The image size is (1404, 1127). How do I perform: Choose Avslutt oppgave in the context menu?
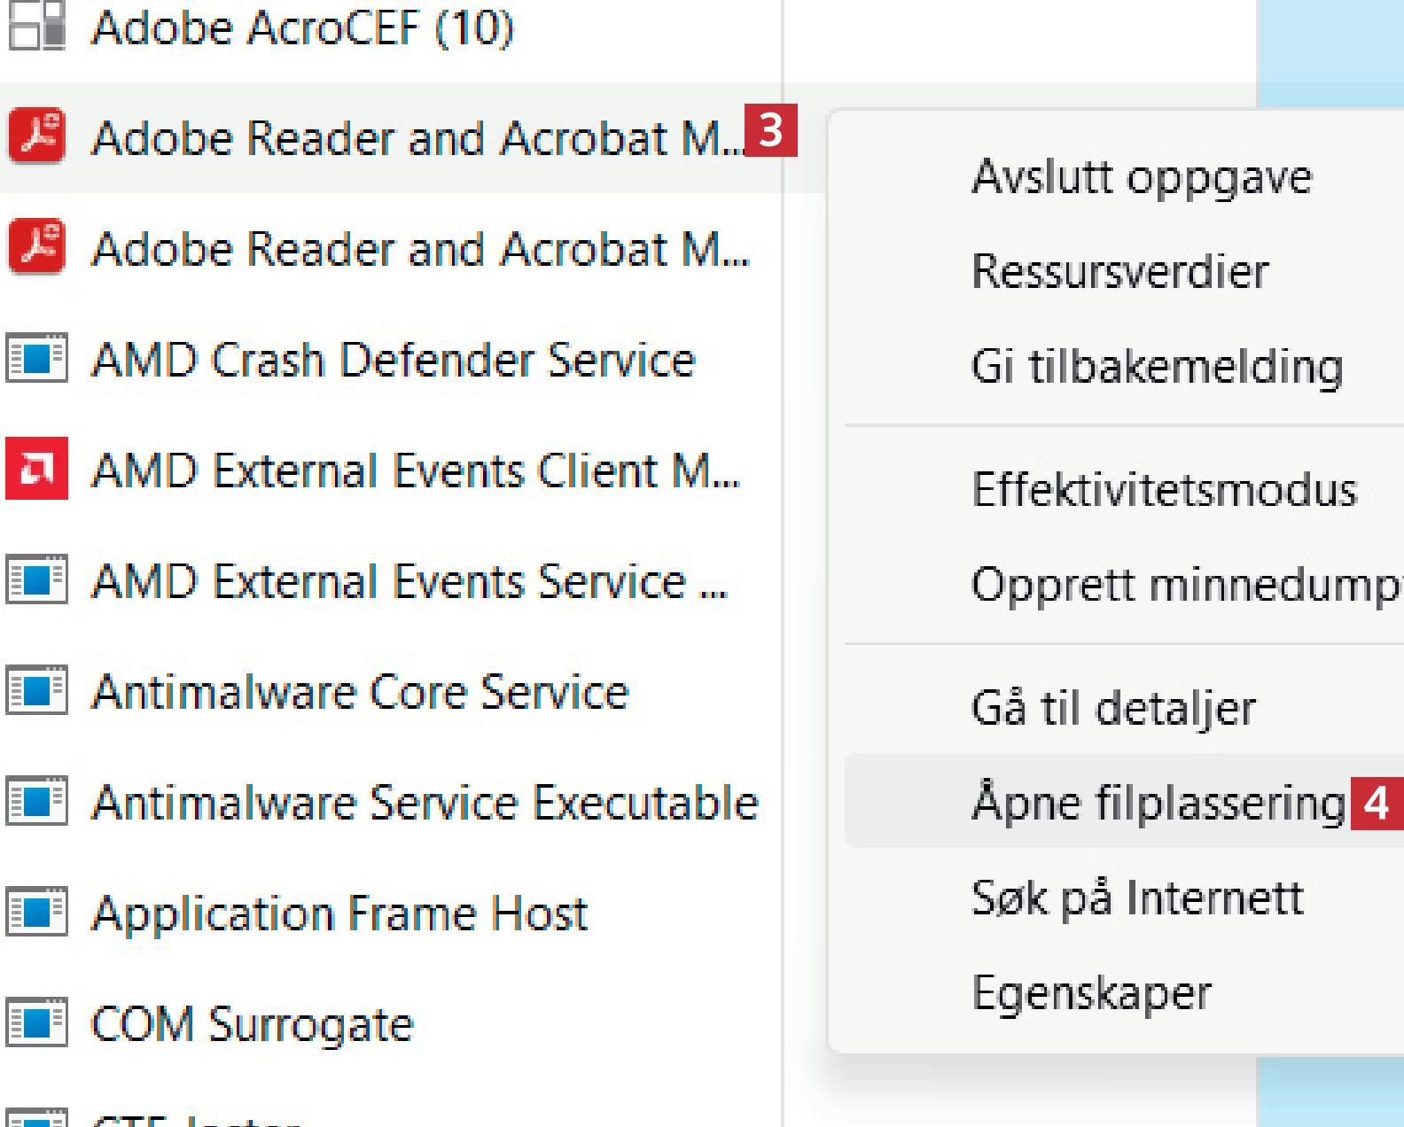[1142, 177]
